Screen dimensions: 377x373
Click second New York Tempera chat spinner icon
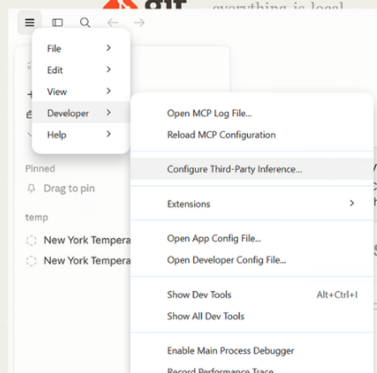[x=31, y=261]
